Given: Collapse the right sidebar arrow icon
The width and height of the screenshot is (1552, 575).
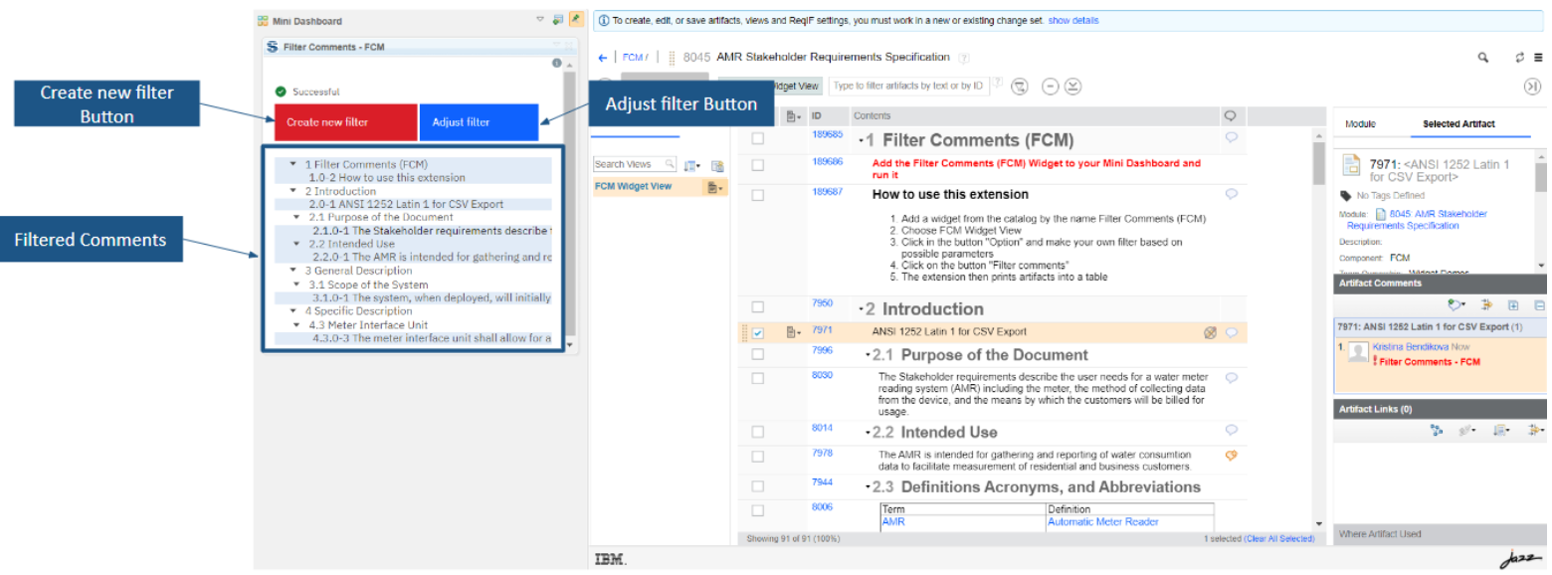Looking at the screenshot, I should tap(1533, 87).
